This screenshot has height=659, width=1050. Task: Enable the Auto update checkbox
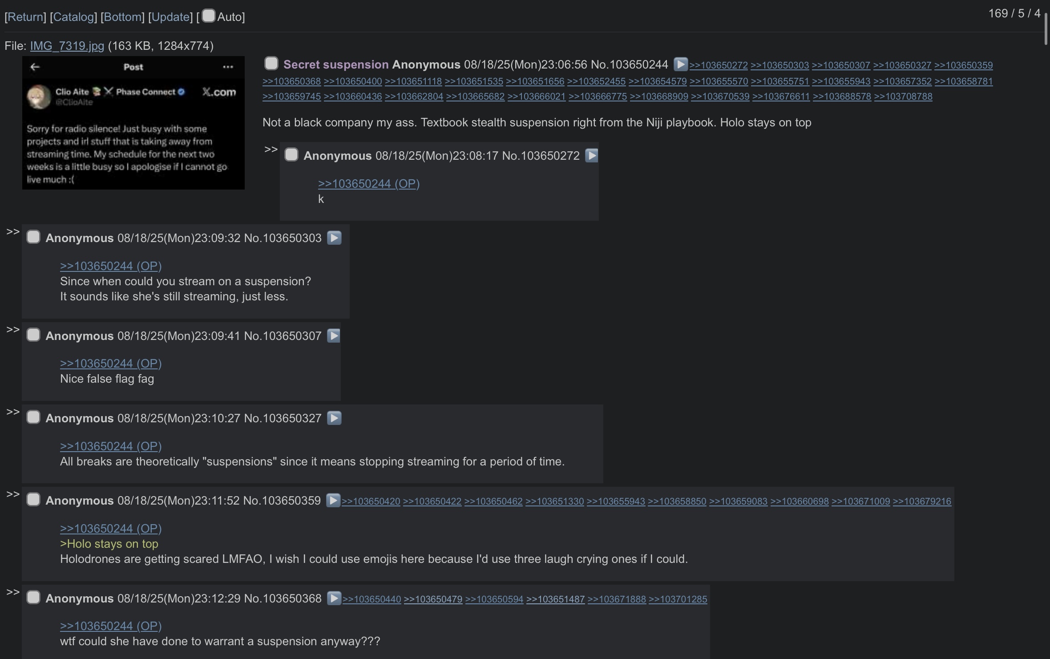[209, 16]
